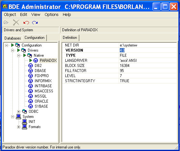Click the Formats computer icon
Viewport: 180px width, 151px height.
pyautogui.click(x=25, y=127)
